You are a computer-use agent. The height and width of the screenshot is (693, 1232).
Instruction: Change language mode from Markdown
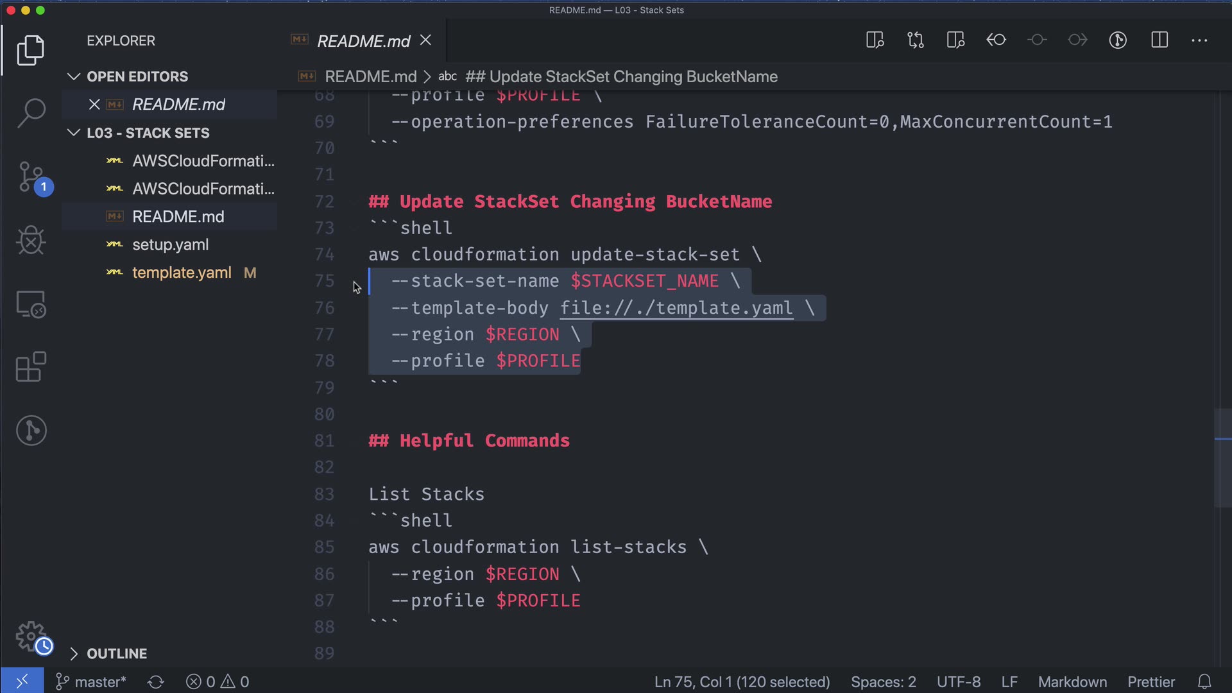point(1072,681)
